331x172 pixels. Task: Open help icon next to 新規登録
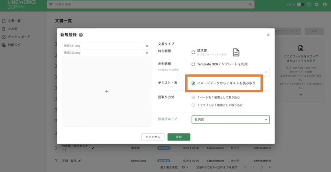[81, 35]
